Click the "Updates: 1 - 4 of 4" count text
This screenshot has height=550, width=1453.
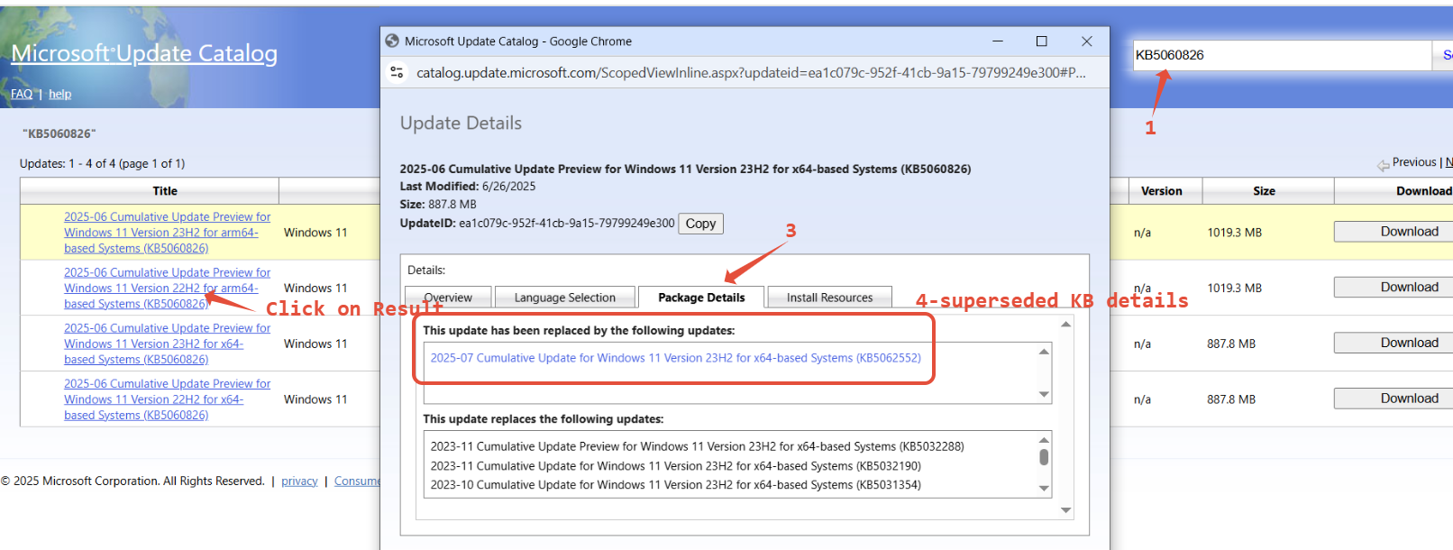[102, 163]
